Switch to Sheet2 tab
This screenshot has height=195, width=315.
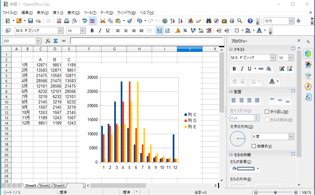[x=45, y=186]
